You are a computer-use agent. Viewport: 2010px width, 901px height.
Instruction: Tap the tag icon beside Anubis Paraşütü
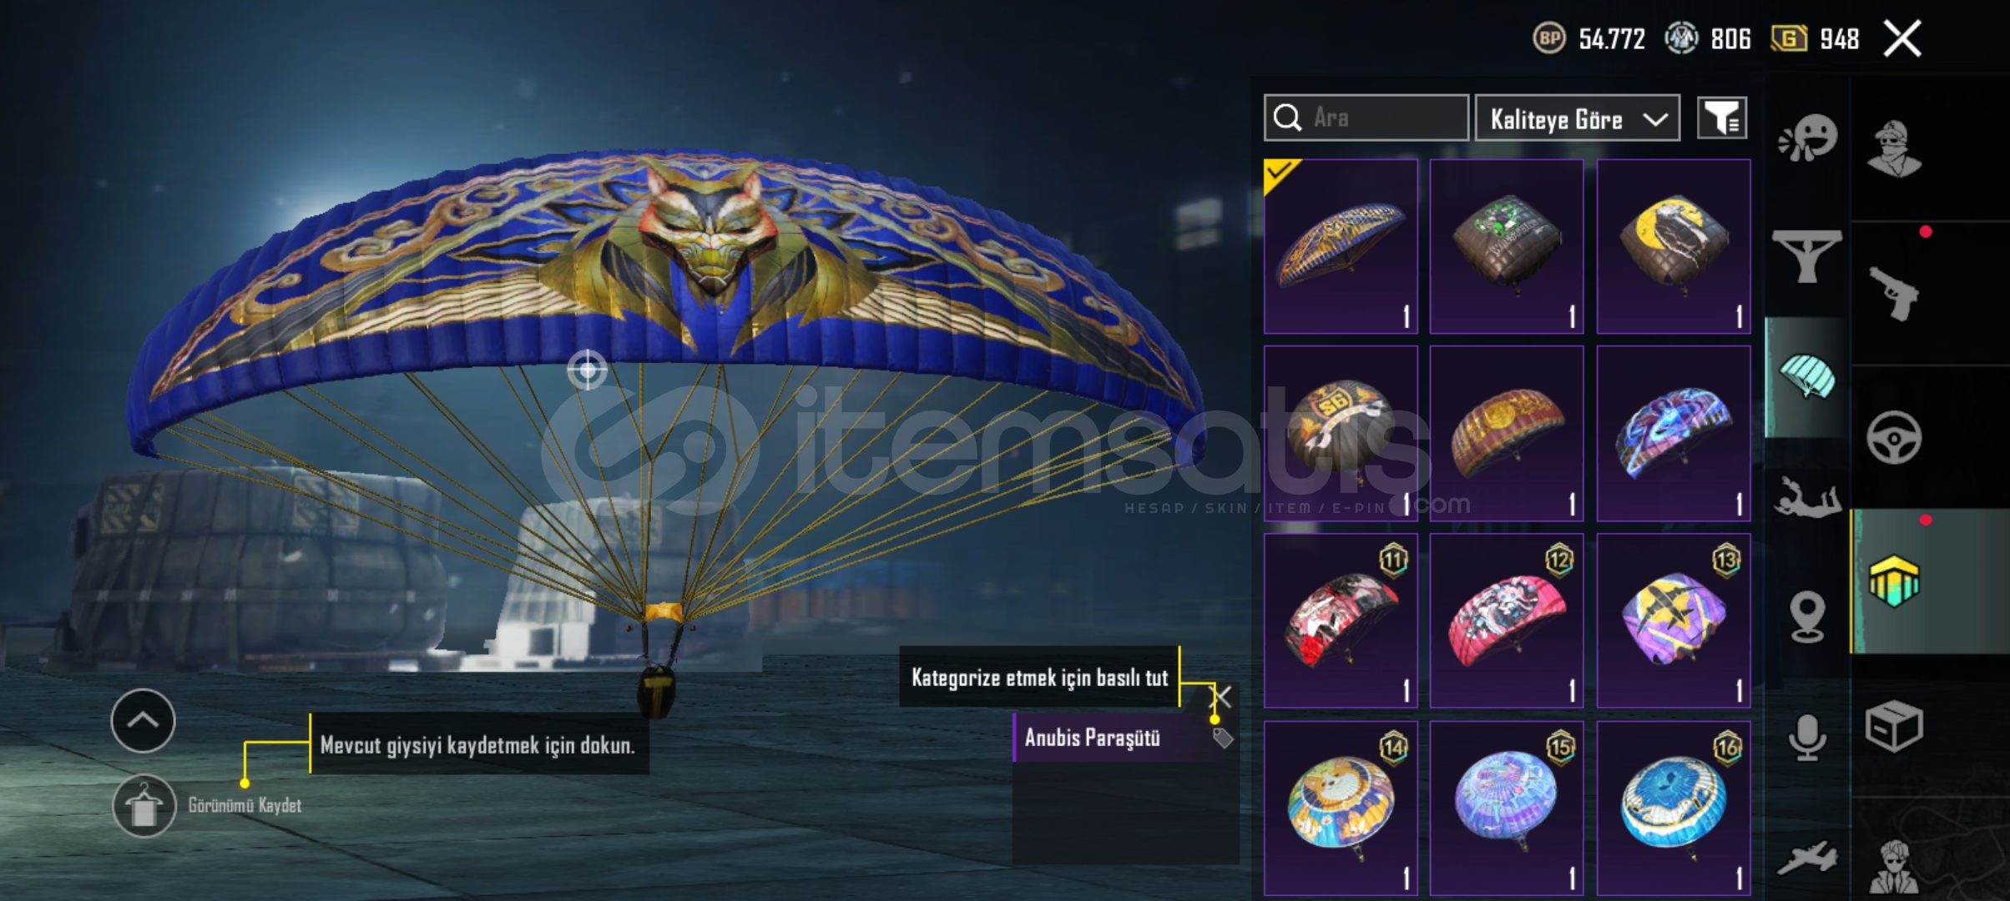click(x=1223, y=737)
